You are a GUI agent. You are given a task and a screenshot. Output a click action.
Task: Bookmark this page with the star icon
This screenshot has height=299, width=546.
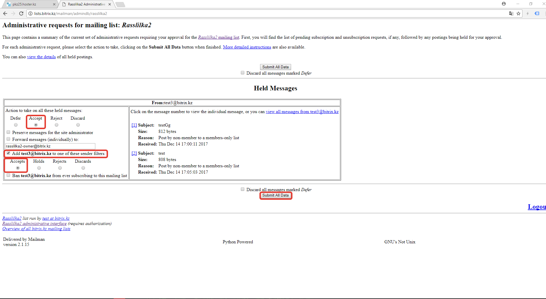[518, 13]
